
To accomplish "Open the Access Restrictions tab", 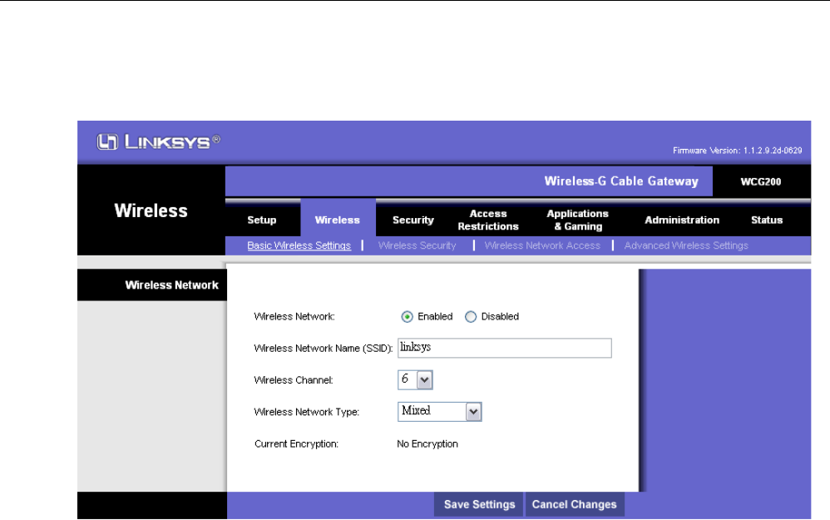I will (x=488, y=220).
